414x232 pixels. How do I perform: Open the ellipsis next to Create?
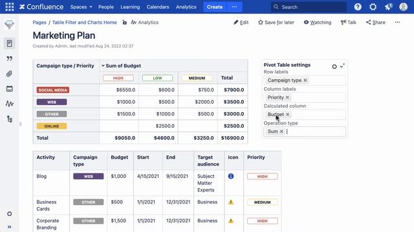pos(234,7)
